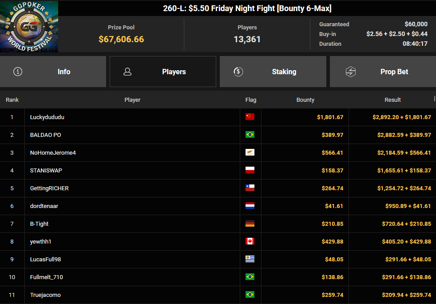Click the Brazil flag for Fullmelt_710
The height and width of the screenshot is (304, 436).
click(x=250, y=277)
